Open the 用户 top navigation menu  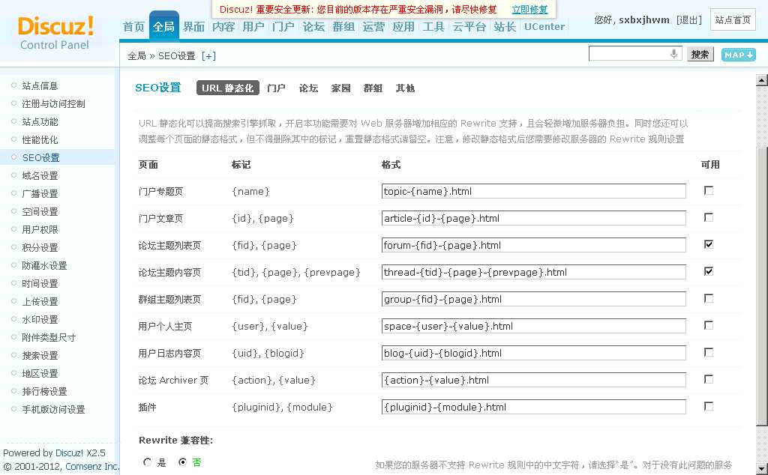(x=253, y=27)
